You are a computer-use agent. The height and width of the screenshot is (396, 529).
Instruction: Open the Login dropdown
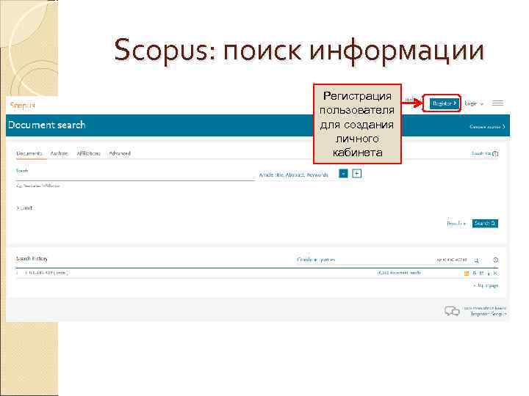(474, 103)
